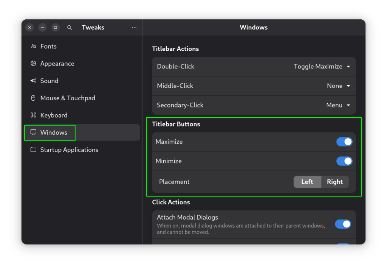Viewport: 387px width, 268px height.
Task: Click the Keyboard icon in sidebar
Action: (x=33, y=115)
